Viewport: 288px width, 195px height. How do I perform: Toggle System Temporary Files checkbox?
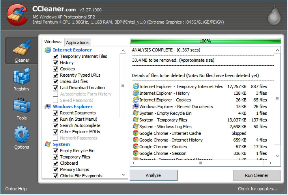pos(56,157)
